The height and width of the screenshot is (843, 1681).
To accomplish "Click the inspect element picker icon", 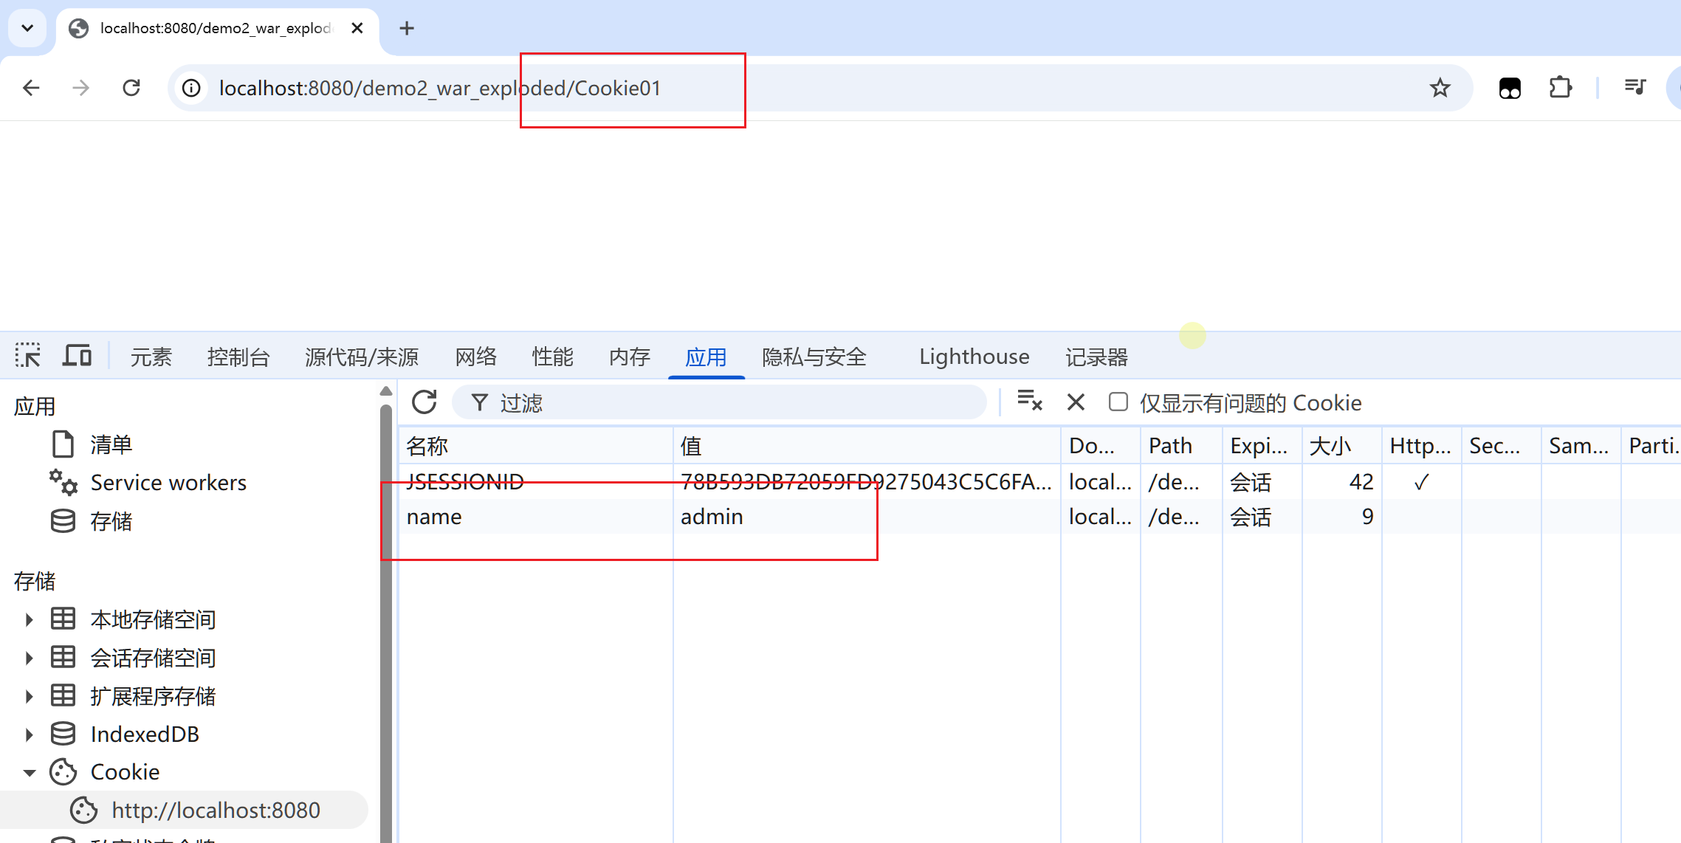I will click(28, 356).
